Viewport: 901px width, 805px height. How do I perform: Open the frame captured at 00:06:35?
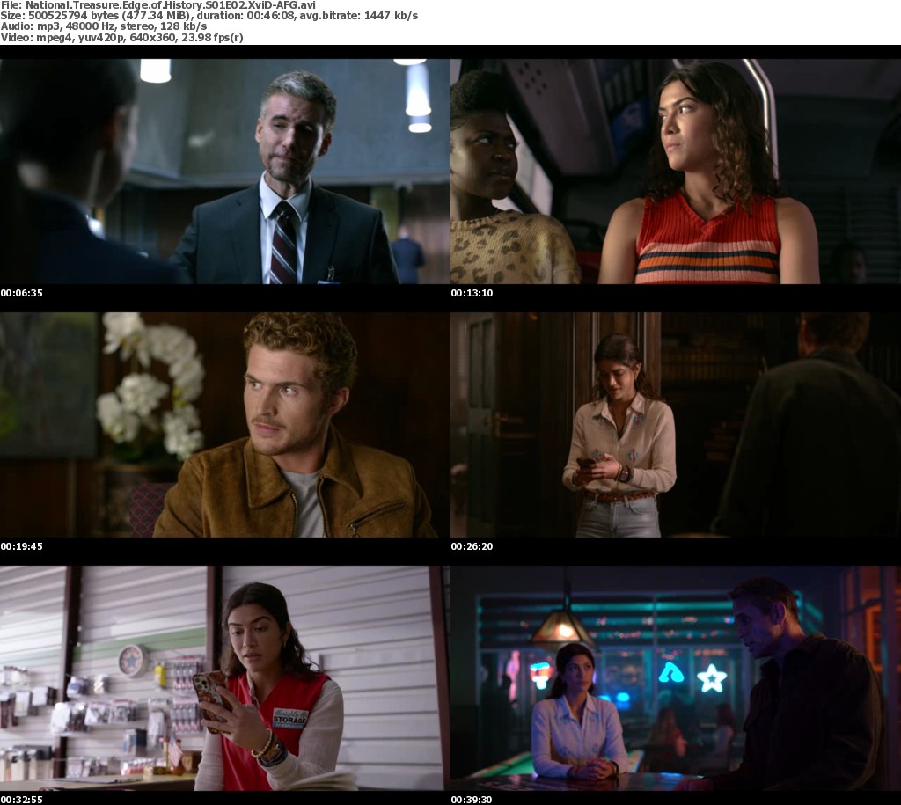[x=224, y=172]
